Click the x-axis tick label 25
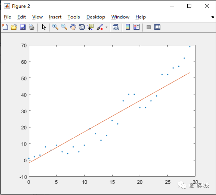 [168, 182]
